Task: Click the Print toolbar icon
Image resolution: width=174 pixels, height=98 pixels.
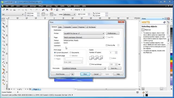Action: pyautogui.click(x=14, y=10)
